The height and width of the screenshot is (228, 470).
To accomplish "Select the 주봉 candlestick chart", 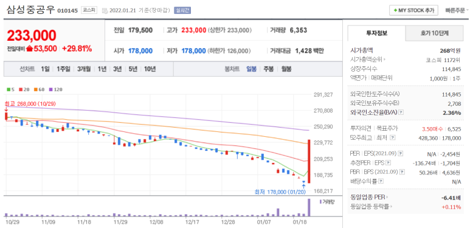I will [x=269, y=69].
